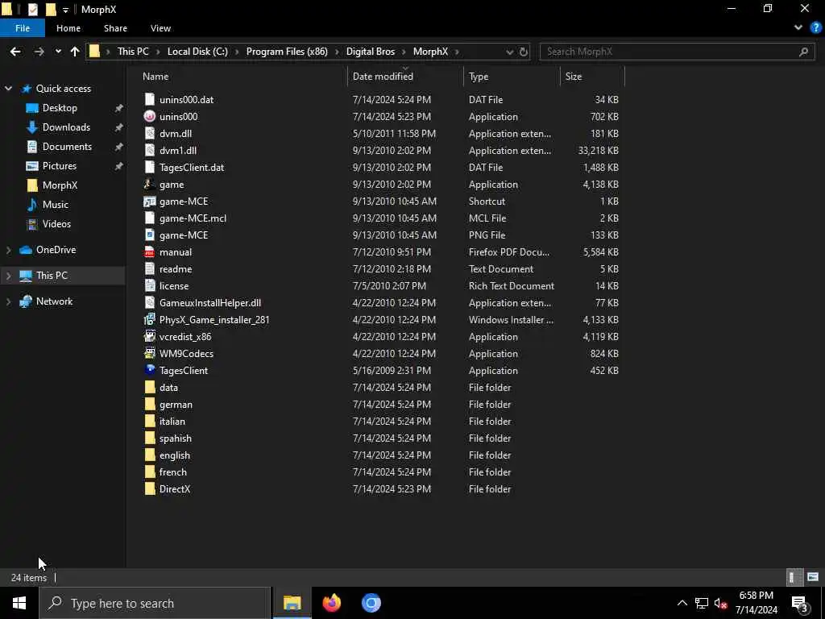Select the dvm.dll file icon
Viewport: 825px width, 619px height.
tap(150, 133)
